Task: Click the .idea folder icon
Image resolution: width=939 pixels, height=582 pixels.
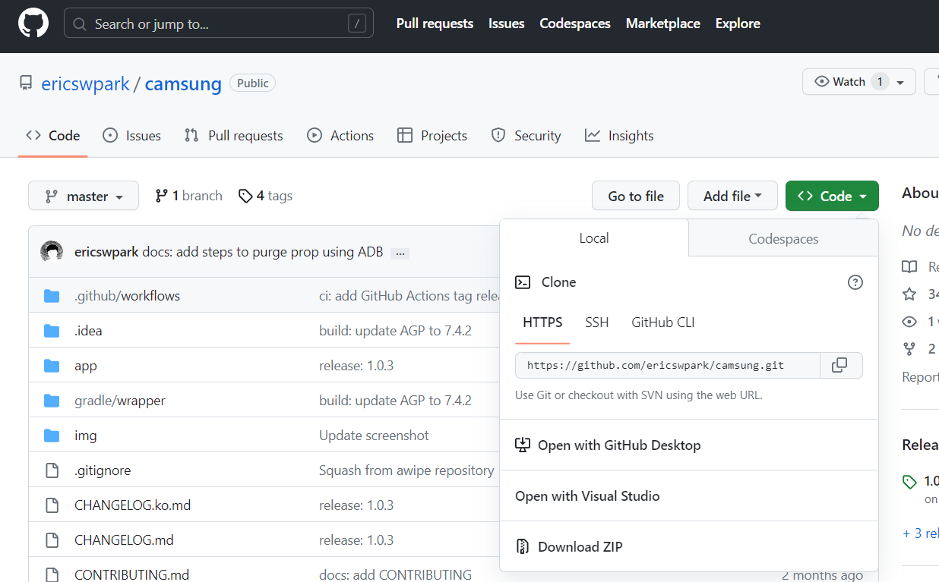Action: pos(52,331)
